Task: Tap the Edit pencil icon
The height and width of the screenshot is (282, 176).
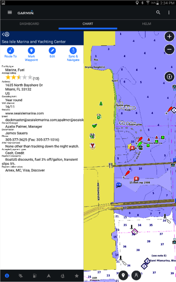Action: [x=52, y=53]
